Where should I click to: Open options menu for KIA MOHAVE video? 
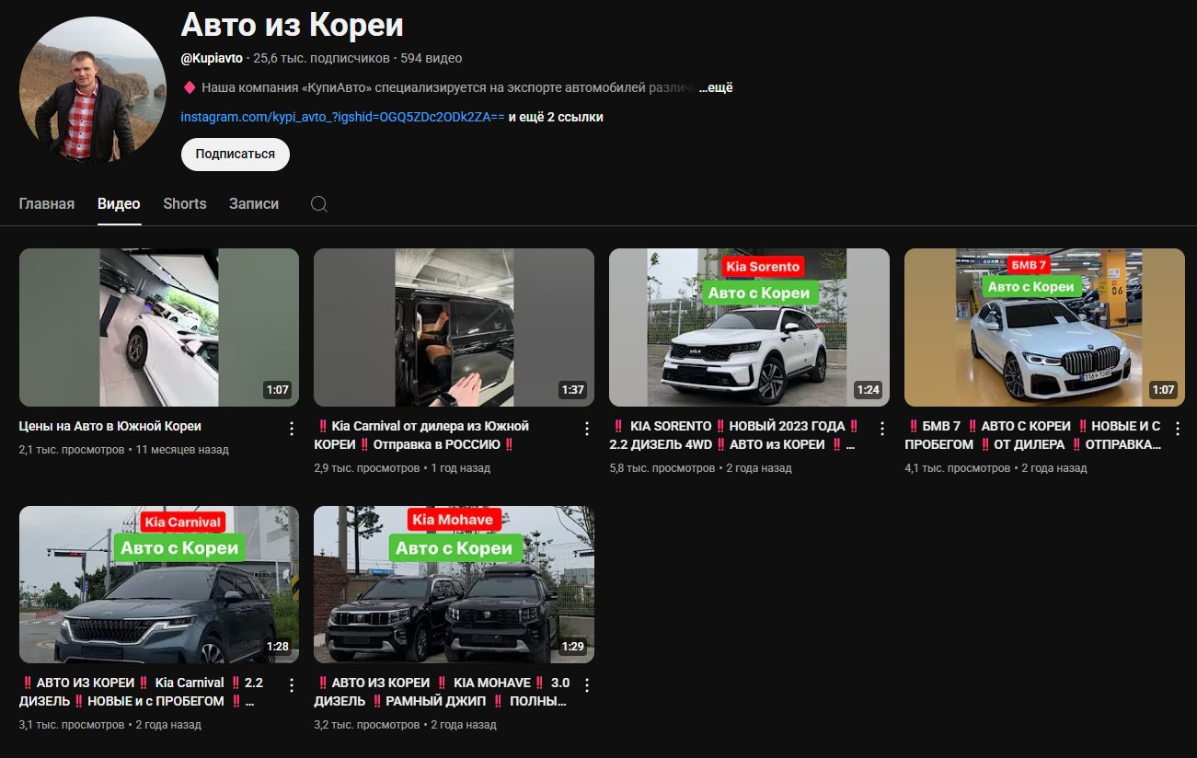click(587, 685)
